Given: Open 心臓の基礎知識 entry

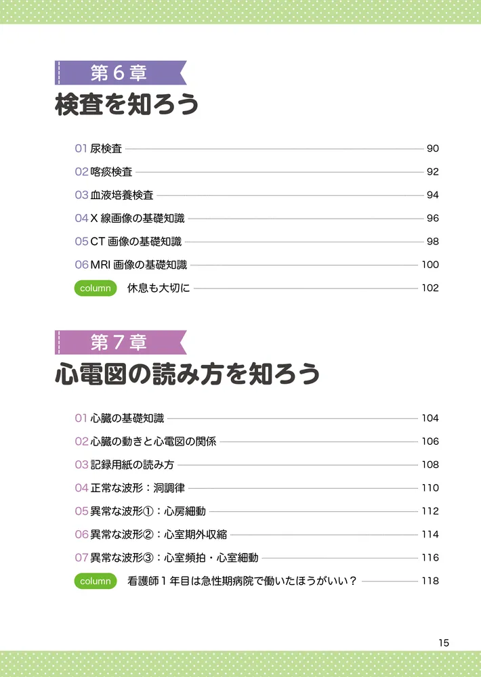Looking at the screenshot, I should 127,418.
